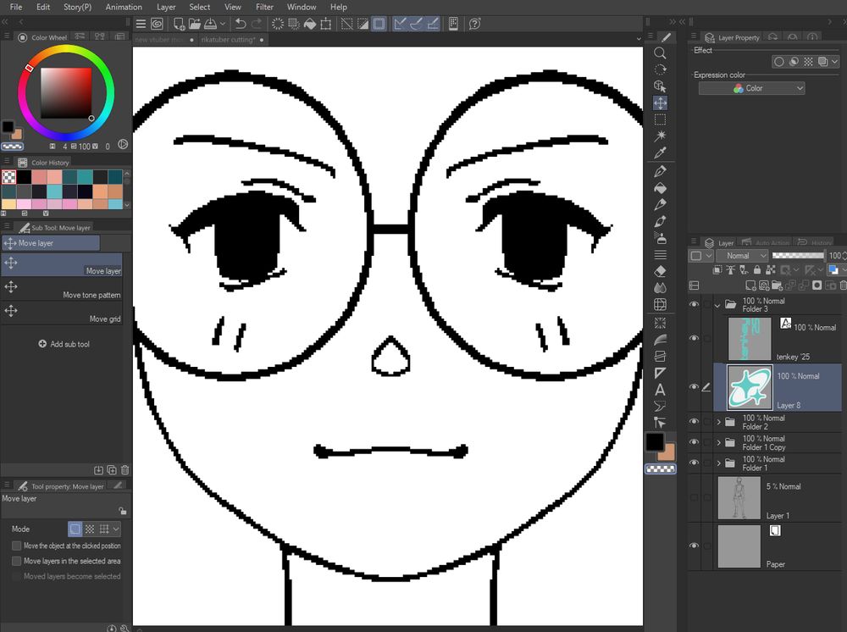Hide the Folder 2 layer folder
Viewport: 847px width, 632px height.
pos(695,421)
